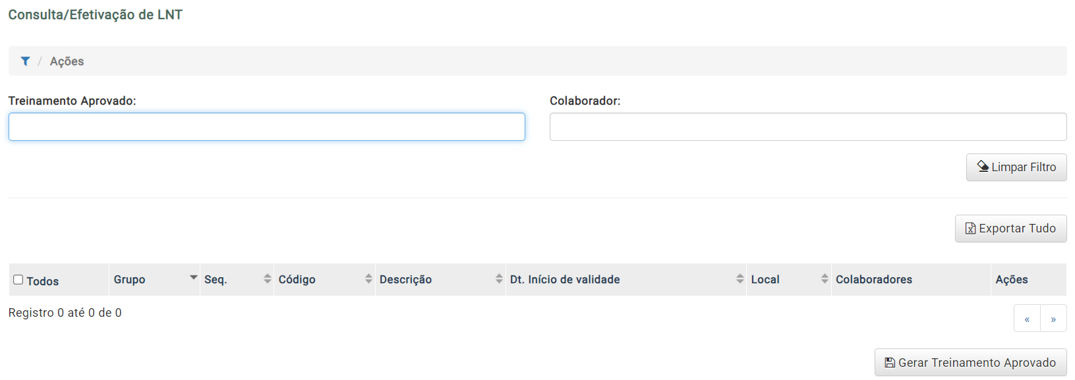Click the eraser icon on Limpar Filtro
Screen dimensions: 1075x380
pyautogui.click(x=983, y=167)
